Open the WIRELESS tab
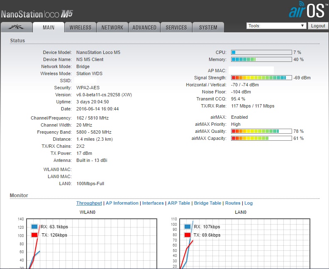The height and width of the screenshot is (269, 329). tap(80, 27)
